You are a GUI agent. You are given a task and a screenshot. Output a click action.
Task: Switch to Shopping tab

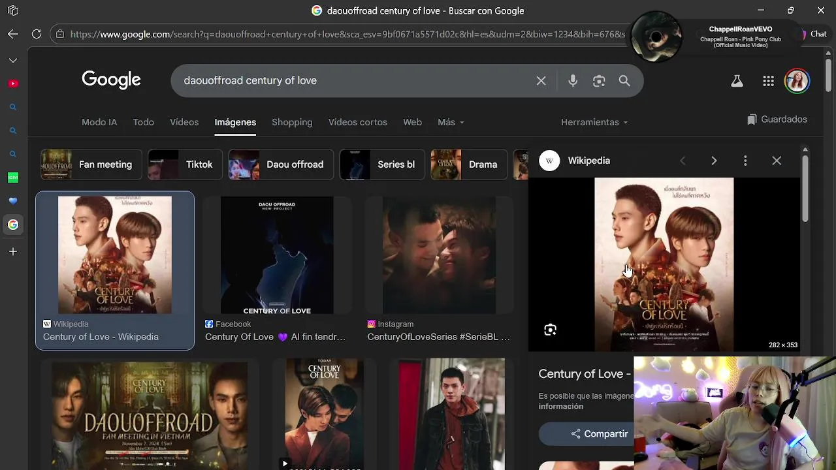click(x=292, y=122)
